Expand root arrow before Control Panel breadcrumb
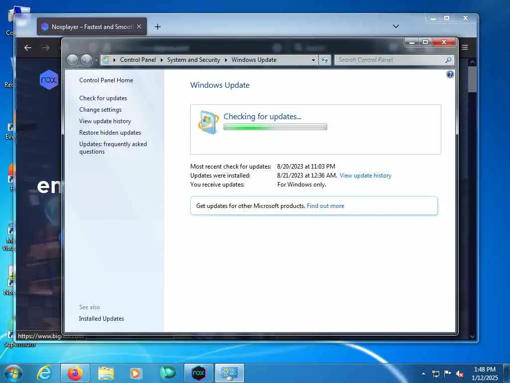The image size is (510, 383). click(x=114, y=60)
